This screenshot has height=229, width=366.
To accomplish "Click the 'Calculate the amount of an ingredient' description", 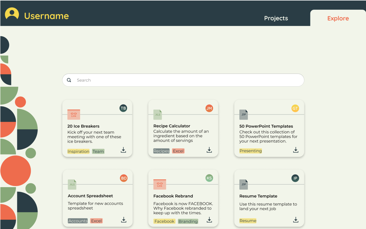I will 181,136.
